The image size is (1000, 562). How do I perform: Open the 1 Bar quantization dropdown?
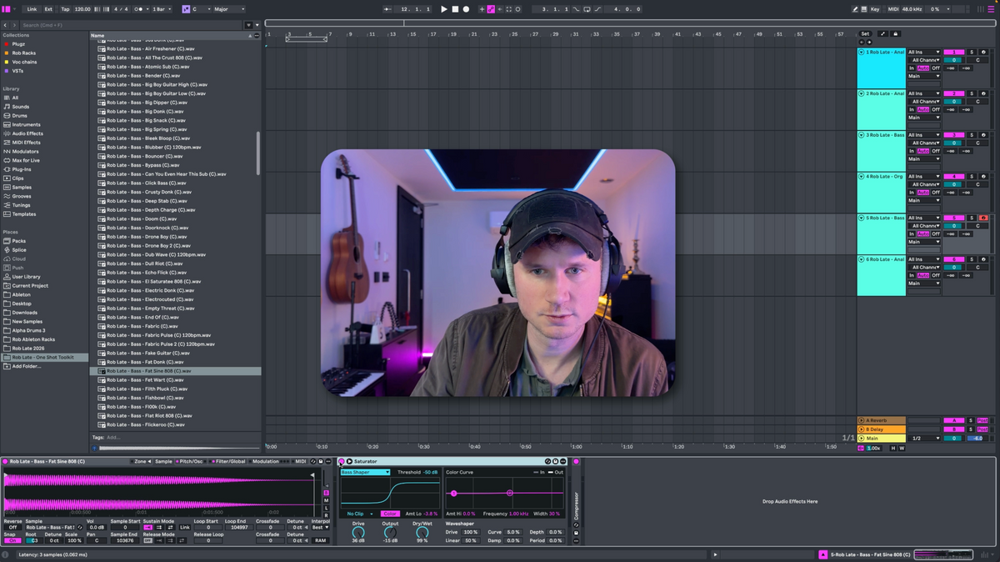pyautogui.click(x=162, y=9)
